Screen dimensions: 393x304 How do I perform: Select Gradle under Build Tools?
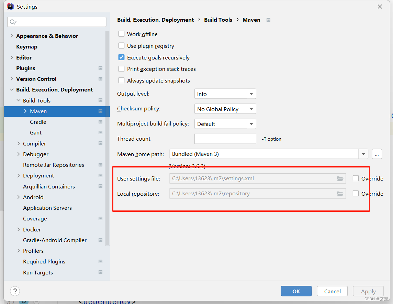pos(38,122)
